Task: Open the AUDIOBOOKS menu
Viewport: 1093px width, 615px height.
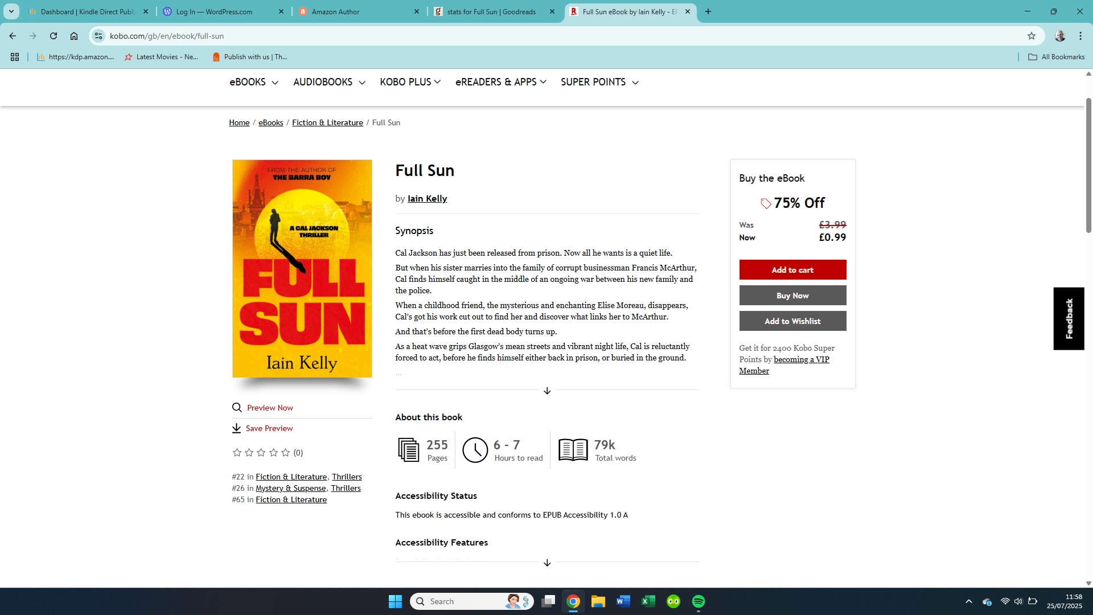Action: tap(329, 82)
